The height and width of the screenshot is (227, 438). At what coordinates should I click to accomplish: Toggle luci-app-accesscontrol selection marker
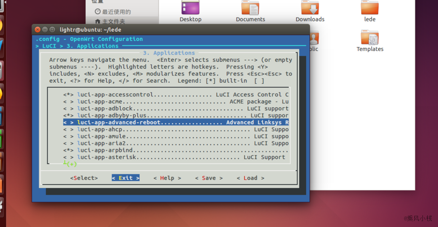(x=69, y=95)
